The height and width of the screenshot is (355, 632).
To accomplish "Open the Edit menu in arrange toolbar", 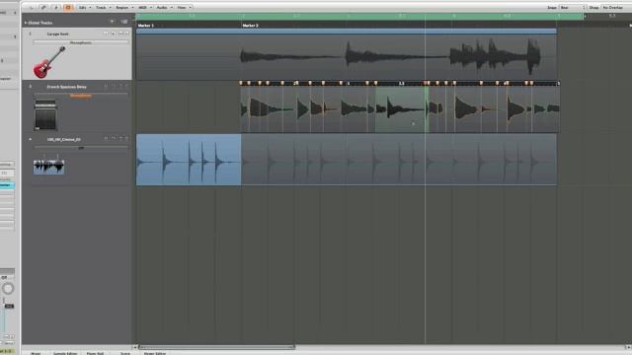I will [x=84, y=7].
